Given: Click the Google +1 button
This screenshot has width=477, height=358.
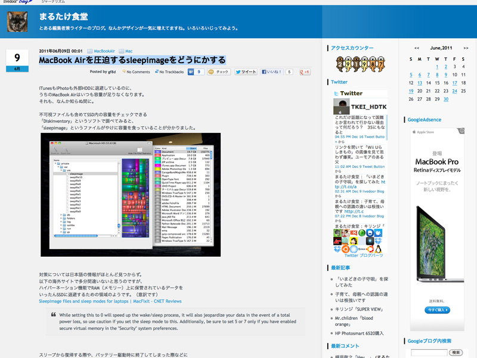Looking at the screenshot, I should [305, 72].
